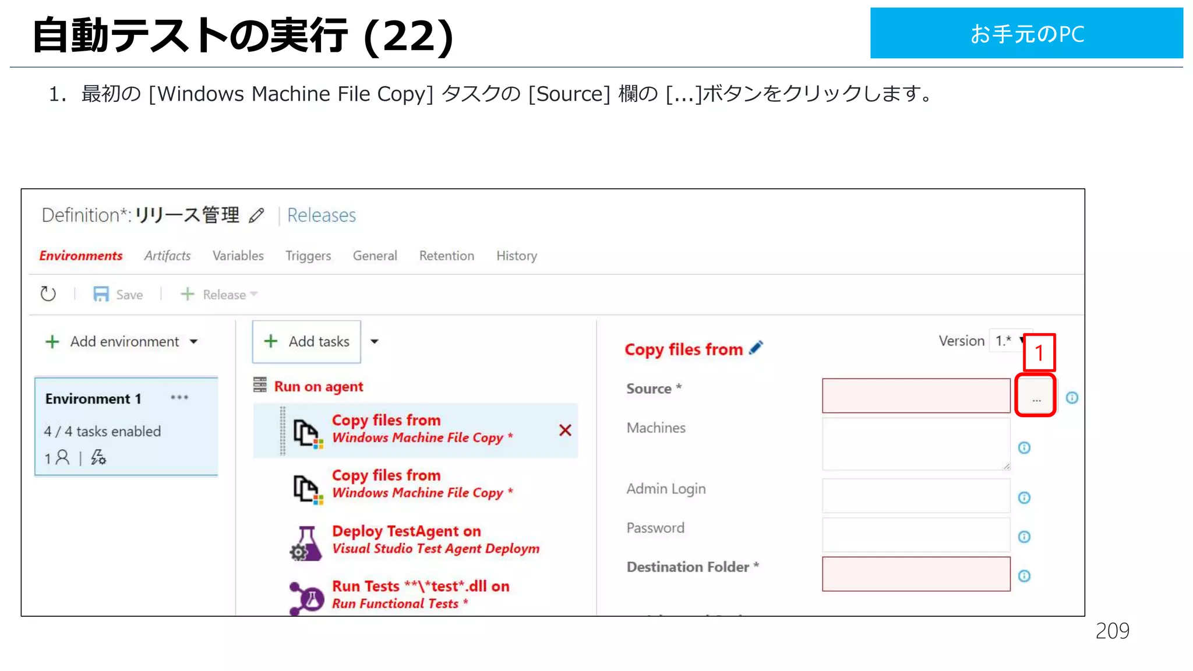Click the green plus beside Add environment

[52, 341]
